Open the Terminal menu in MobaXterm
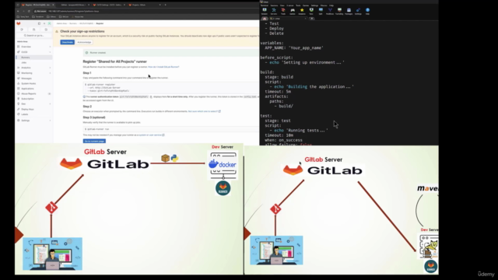The height and width of the screenshot is (280, 498). 265,5
